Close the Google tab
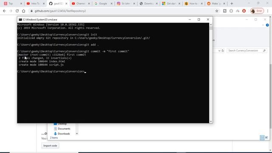The image size is (272, 153). tap(111, 3)
